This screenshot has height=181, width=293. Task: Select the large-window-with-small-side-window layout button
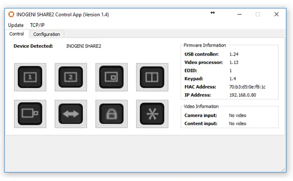click(x=30, y=114)
